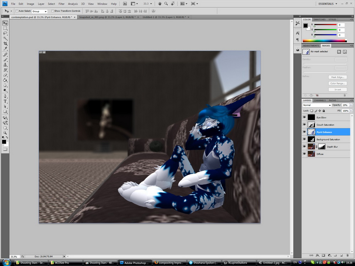The width and height of the screenshot is (355, 266).
Task: Open the Image menu
Action: tap(30, 4)
